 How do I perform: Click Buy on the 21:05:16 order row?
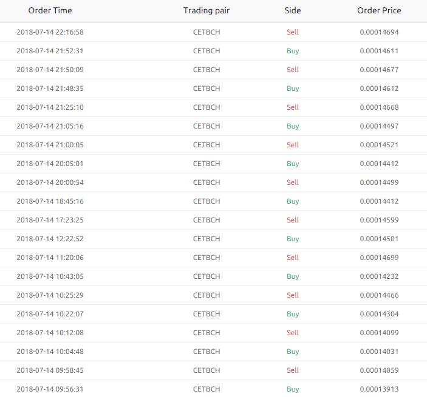293,126
